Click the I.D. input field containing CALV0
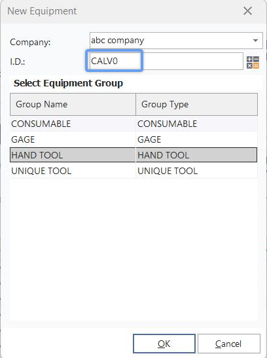 click(166, 61)
